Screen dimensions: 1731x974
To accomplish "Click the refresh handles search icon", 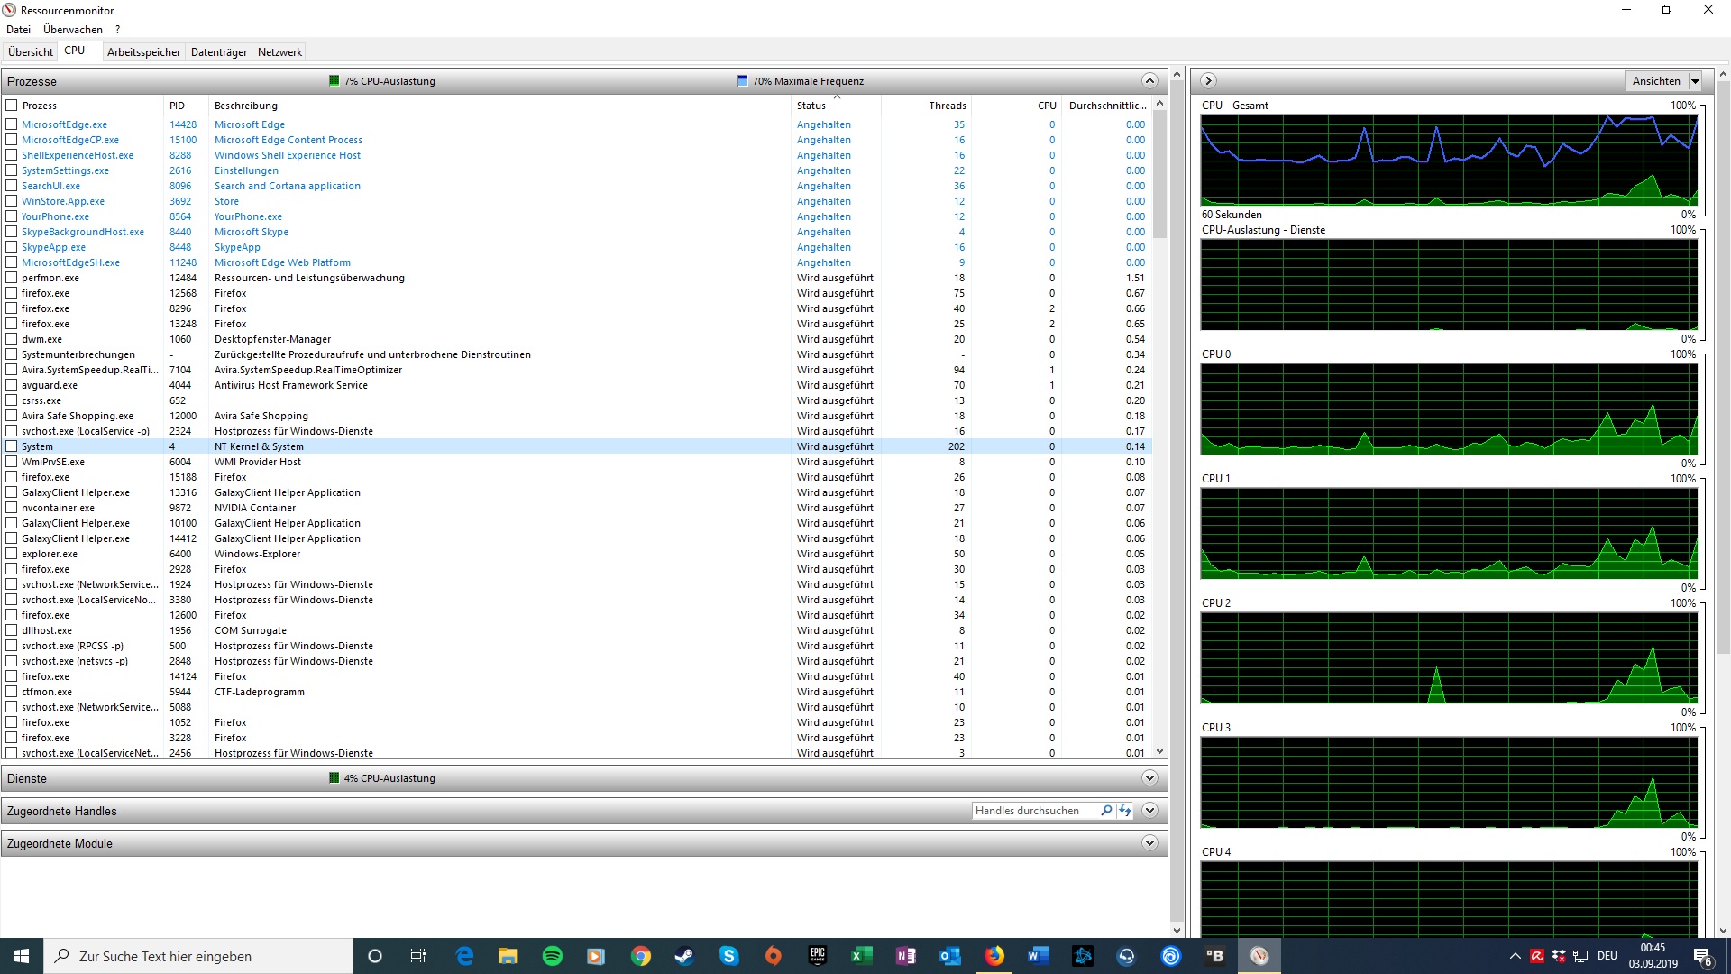I will (1125, 811).
